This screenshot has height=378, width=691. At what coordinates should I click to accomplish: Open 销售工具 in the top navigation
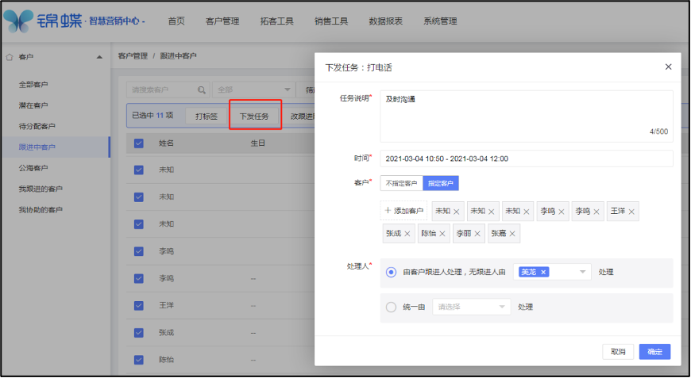(331, 21)
